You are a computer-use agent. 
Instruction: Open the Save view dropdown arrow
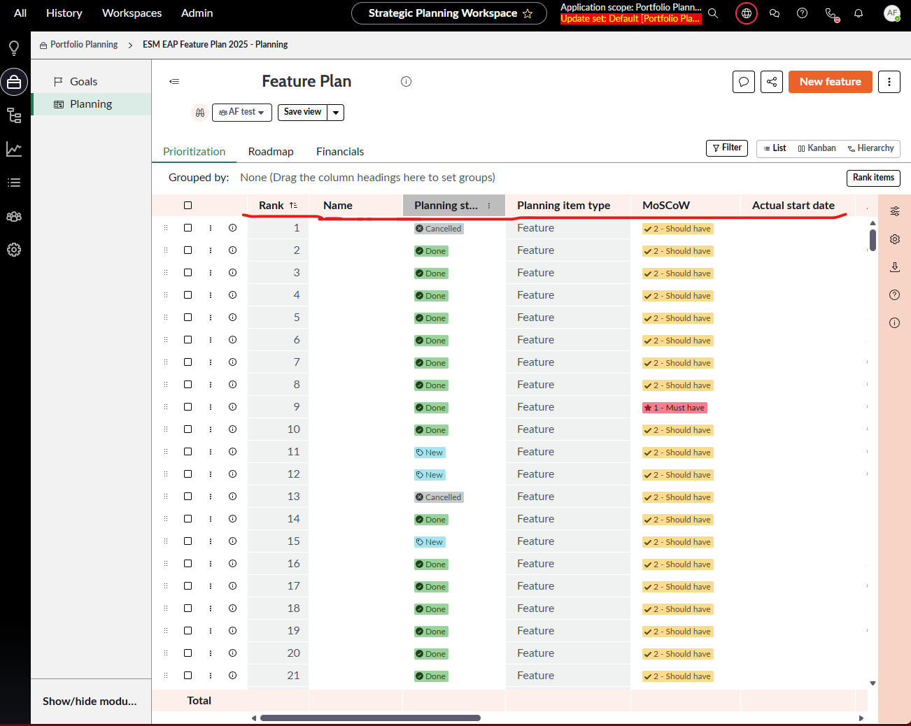point(336,113)
